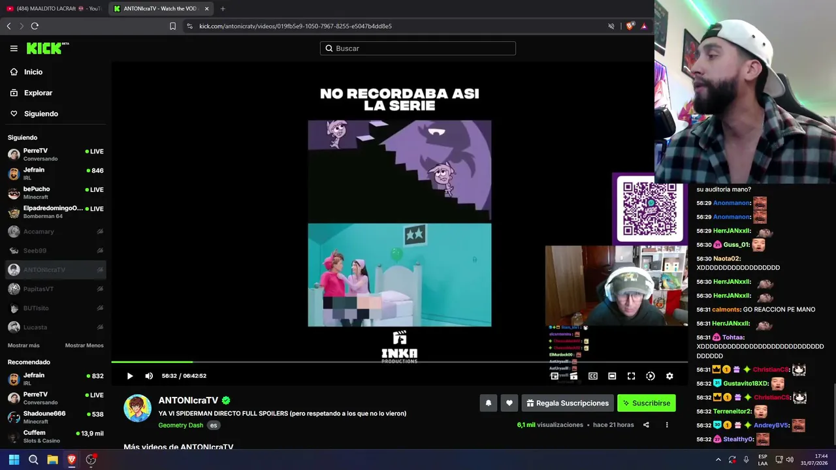Open playback speed control in player
Screen dimensions: 836x470
click(x=651, y=376)
